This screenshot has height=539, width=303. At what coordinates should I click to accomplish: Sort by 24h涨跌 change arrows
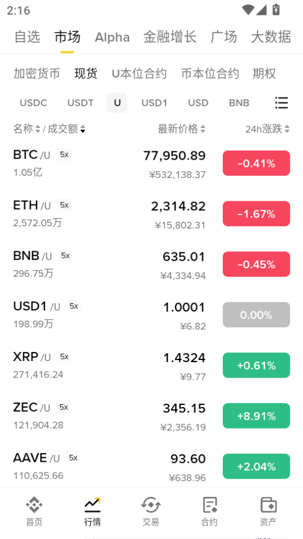click(287, 129)
